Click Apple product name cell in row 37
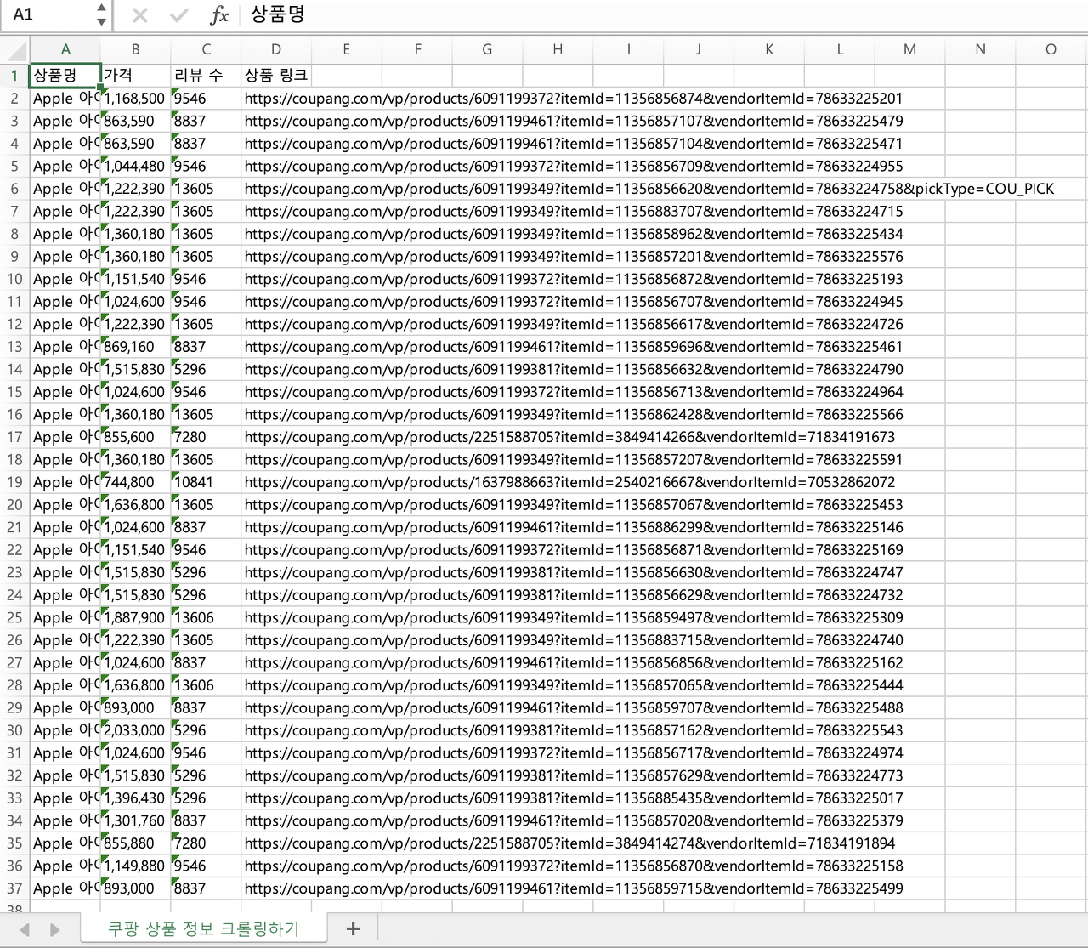The image size is (1088, 948). [65, 888]
